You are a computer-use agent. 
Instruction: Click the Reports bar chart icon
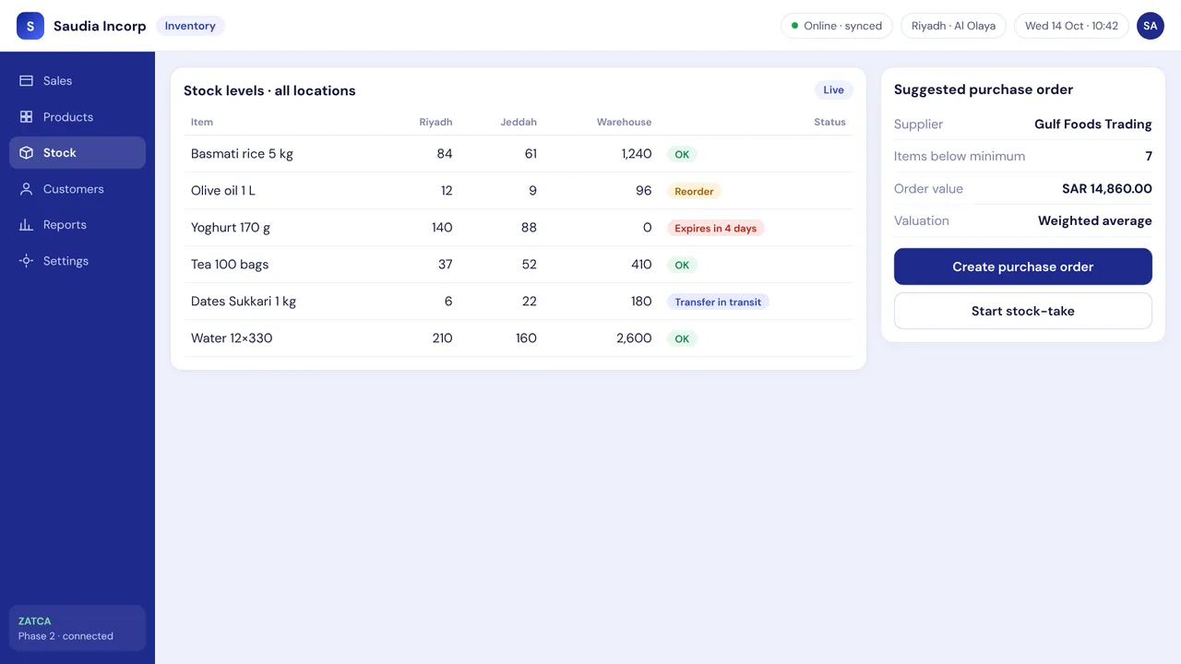[26, 225]
